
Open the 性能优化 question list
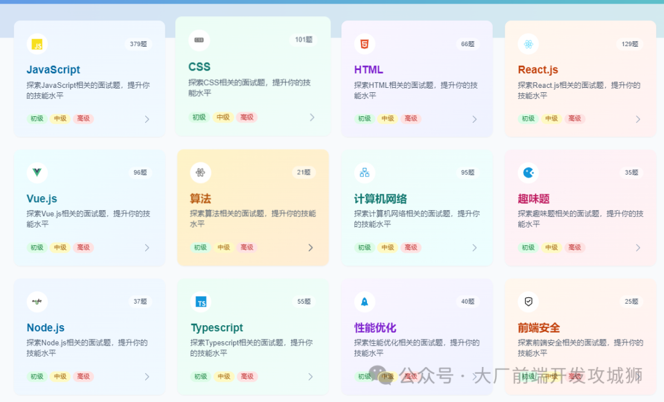pos(377,328)
